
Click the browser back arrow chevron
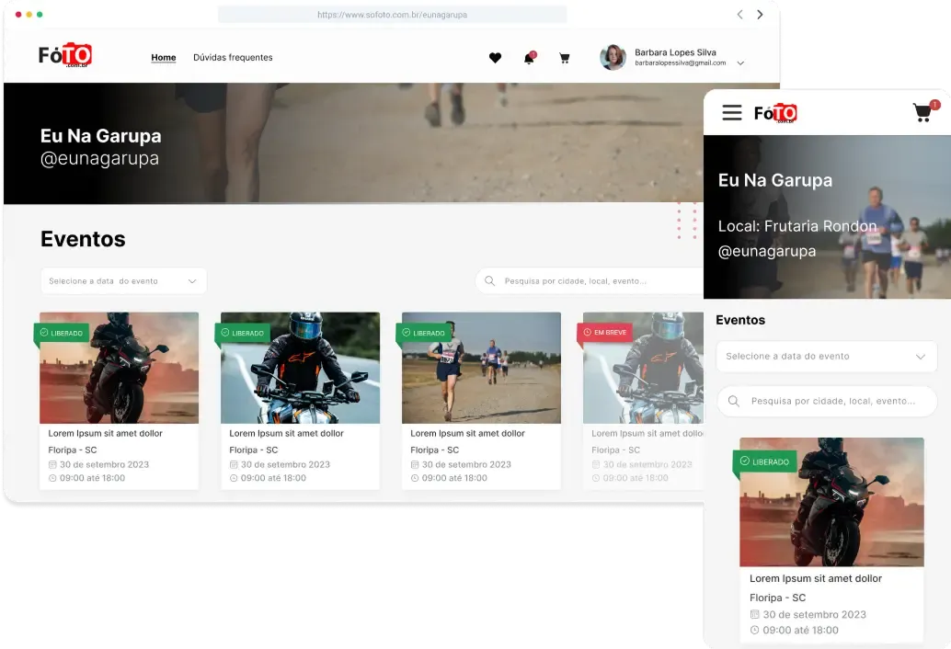[x=739, y=15]
